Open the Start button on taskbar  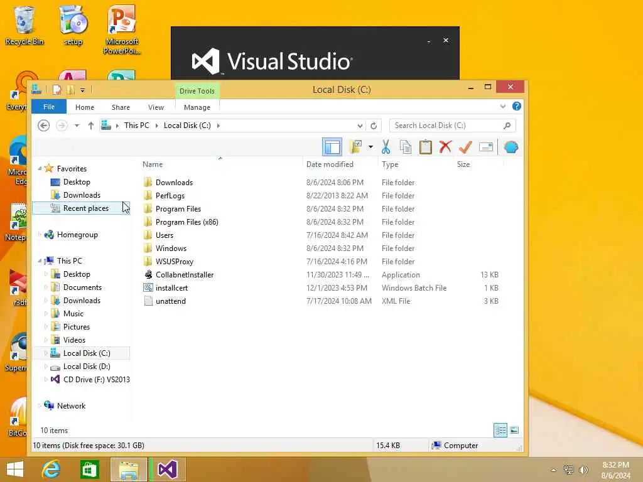coord(15,469)
